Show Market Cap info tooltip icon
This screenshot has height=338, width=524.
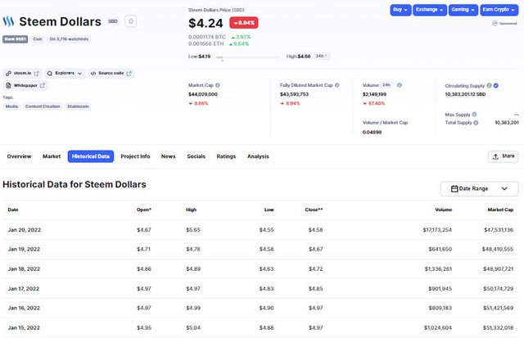click(218, 85)
